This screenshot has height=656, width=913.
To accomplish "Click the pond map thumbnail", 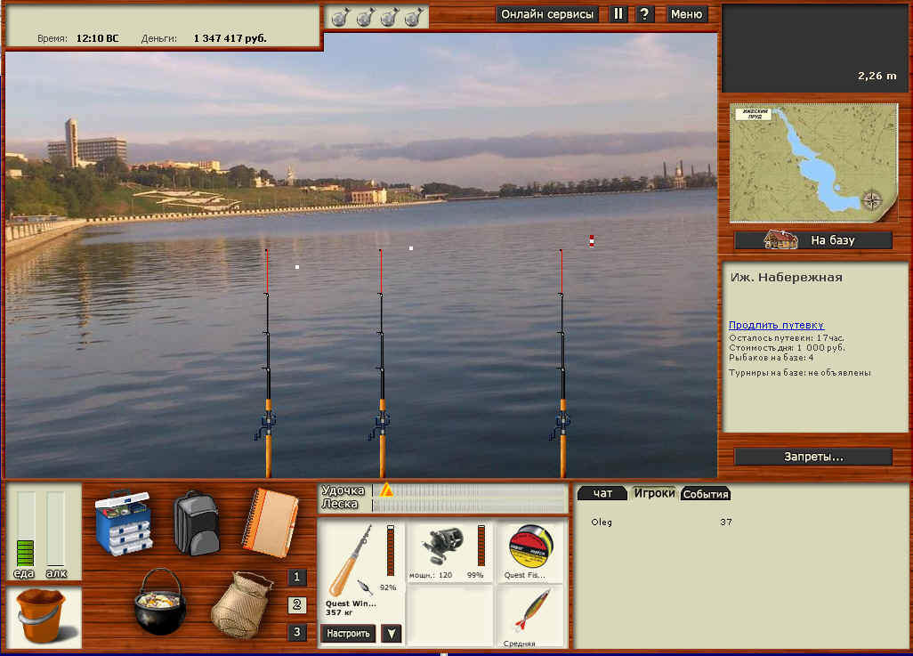I will click(813, 163).
